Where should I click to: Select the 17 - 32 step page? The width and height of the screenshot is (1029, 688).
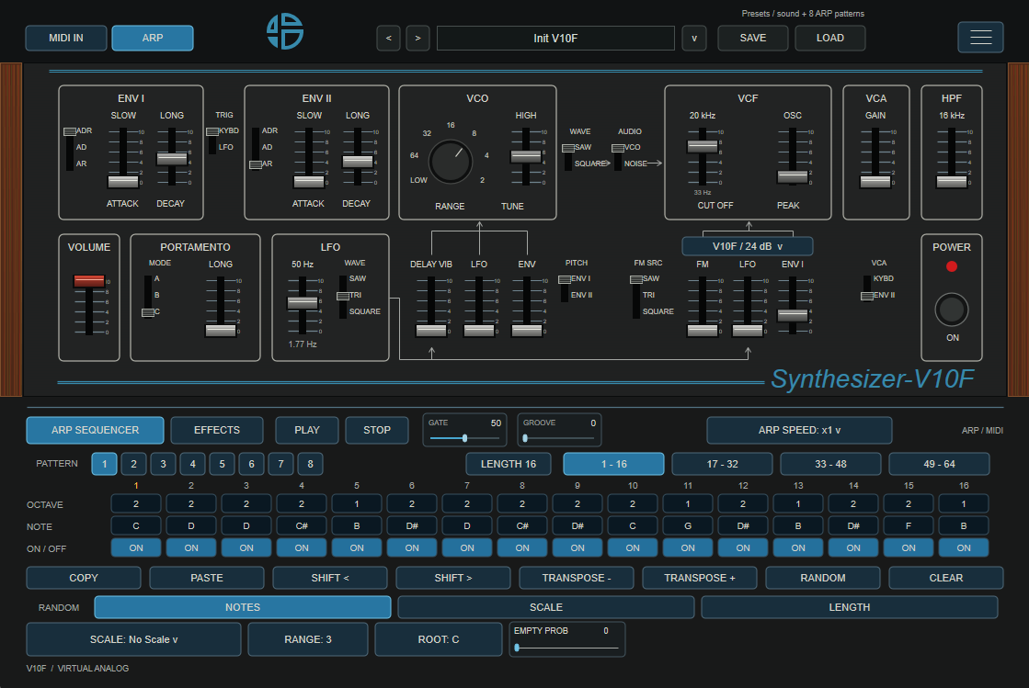click(723, 464)
